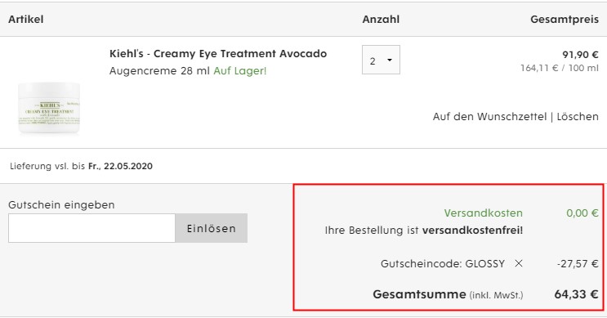Click the item price 91,90 €
Viewport: 607px width, 318px height.
point(581,55)
